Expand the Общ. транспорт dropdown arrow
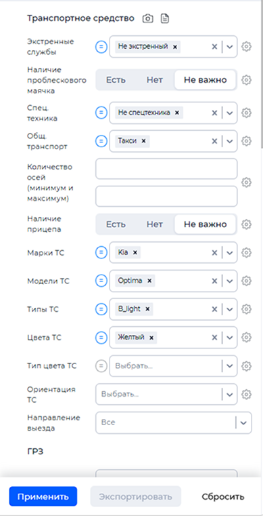The width and height of the screenshot is (263, 516). coord(230,141)
